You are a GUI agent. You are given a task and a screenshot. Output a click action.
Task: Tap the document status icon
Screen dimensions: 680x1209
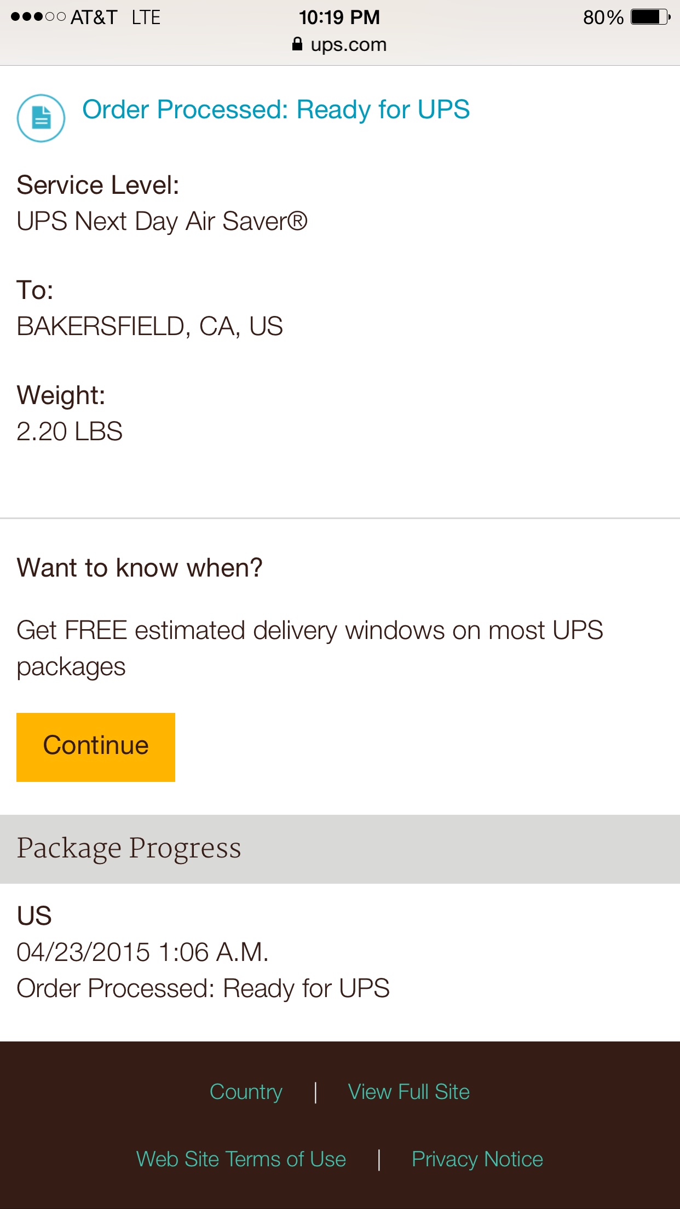coord(41,118)
